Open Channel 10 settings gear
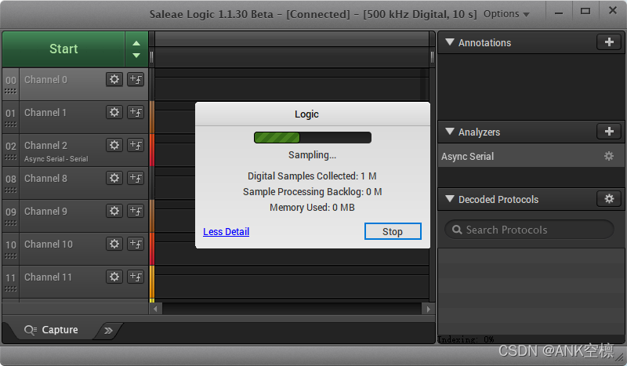 click(x=114, y=243)
